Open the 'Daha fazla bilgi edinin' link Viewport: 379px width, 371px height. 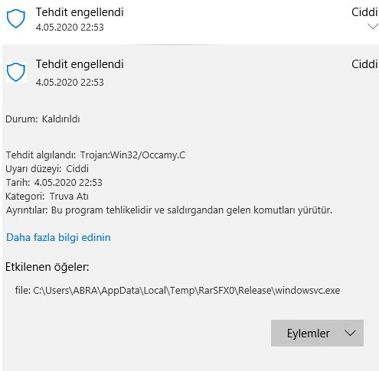tap(58, 237)
